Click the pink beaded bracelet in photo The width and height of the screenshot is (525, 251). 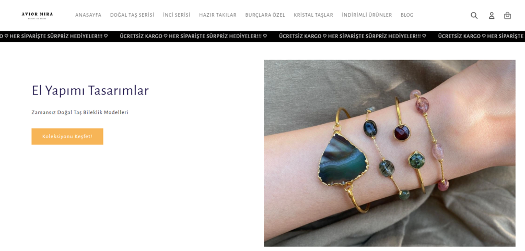[x=430, y=140]
